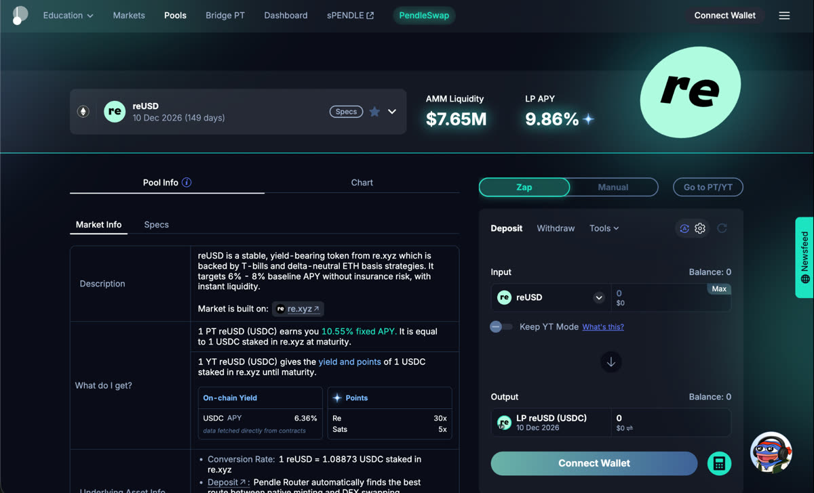The width and height of the screenshot is (814, 493).
Task: Click the LP reUSD output token icon
Action: (x=504, y=423)
